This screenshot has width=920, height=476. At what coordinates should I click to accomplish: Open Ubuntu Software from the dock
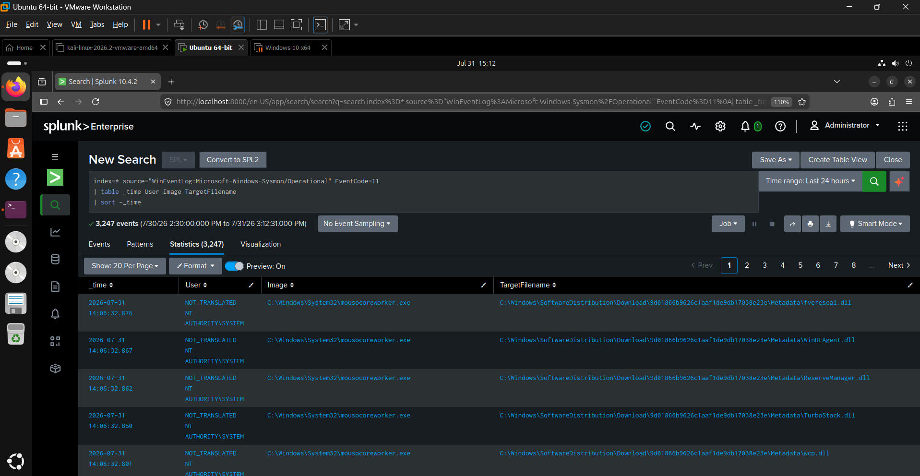click(x=16, y=148)
